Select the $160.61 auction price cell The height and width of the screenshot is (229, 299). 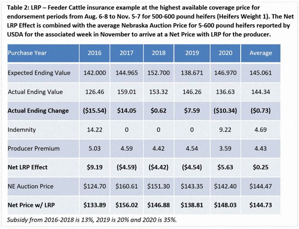[x=127, y=187]
